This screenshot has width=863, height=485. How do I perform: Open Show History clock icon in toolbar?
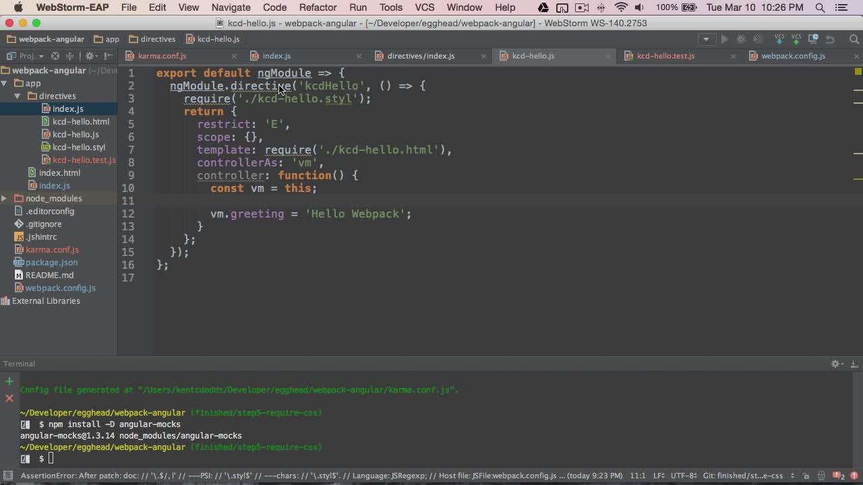point(813,39)
